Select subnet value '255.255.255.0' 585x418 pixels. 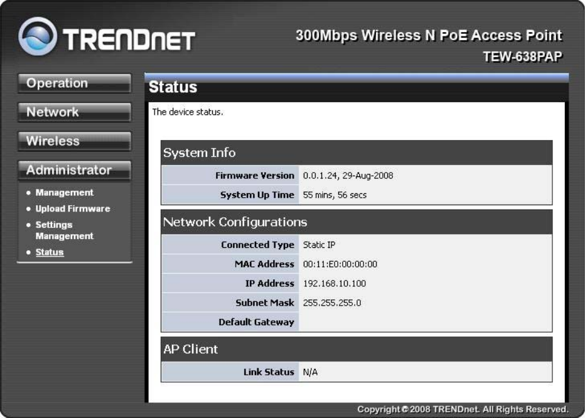point(331,303)
